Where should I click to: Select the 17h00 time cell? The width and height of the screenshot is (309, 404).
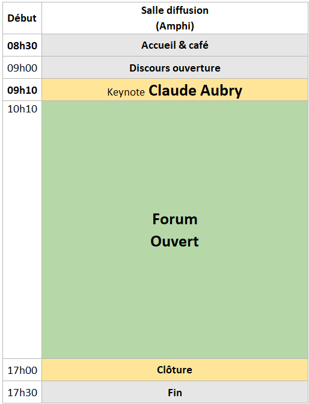tap(22, 370)
